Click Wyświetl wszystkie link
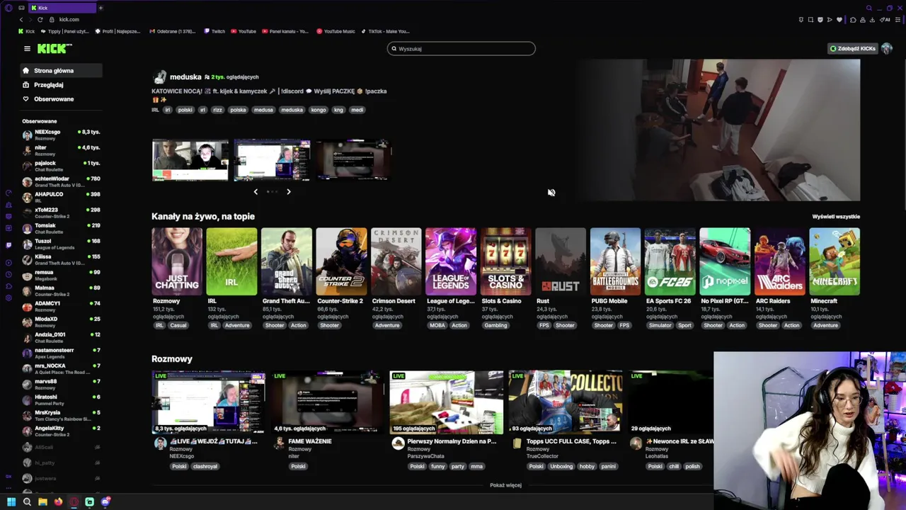906x510 pixels. tap(836, 216)
